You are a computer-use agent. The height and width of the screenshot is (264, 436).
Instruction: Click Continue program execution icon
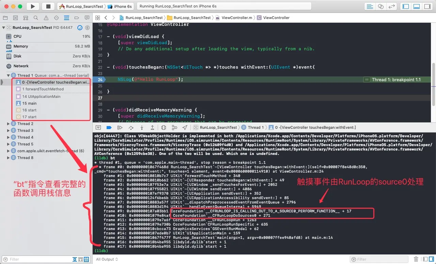(120, 127)
